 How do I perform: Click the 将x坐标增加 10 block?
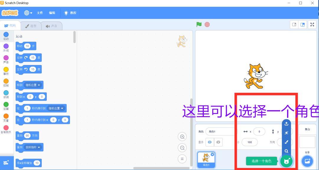point(29,163)
